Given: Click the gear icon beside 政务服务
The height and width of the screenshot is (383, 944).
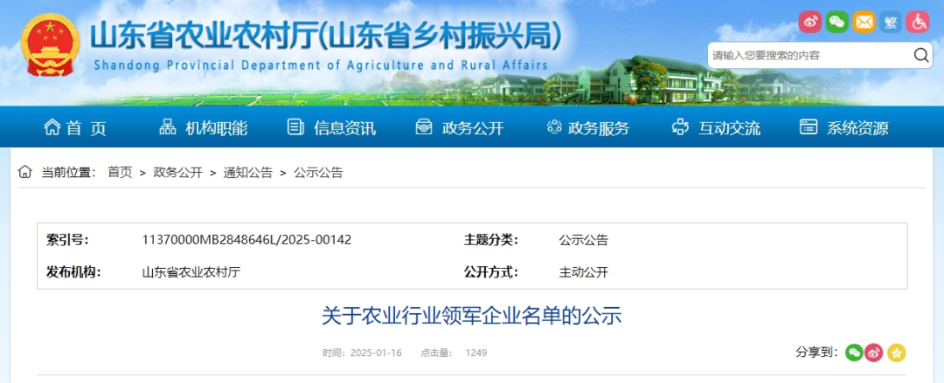Looking at the screenshot, I should pos(554,127).
